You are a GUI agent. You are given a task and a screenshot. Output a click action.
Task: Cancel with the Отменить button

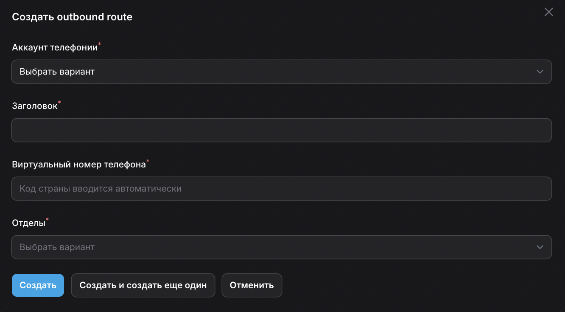click(252, 285)
